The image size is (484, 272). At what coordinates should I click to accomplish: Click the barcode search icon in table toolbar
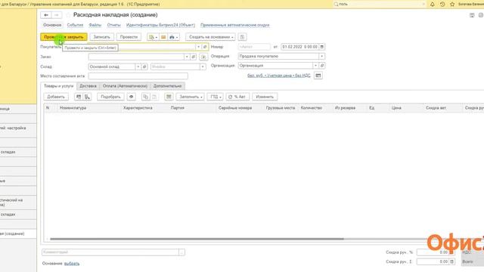click(79, 97)
